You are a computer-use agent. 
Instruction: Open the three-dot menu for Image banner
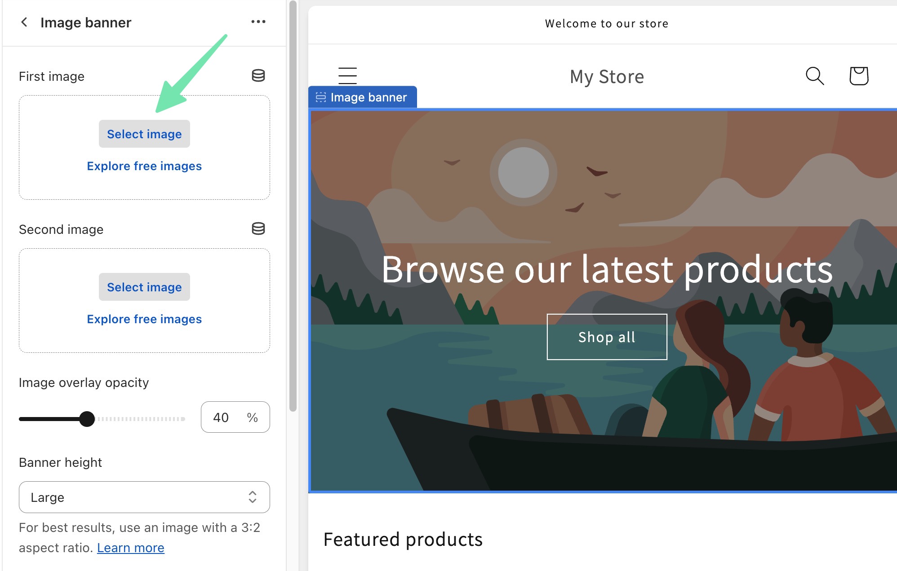[x=258, y=22]
